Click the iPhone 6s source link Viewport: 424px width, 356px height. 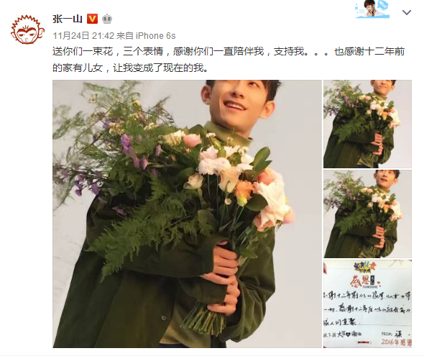coord(155,36)
